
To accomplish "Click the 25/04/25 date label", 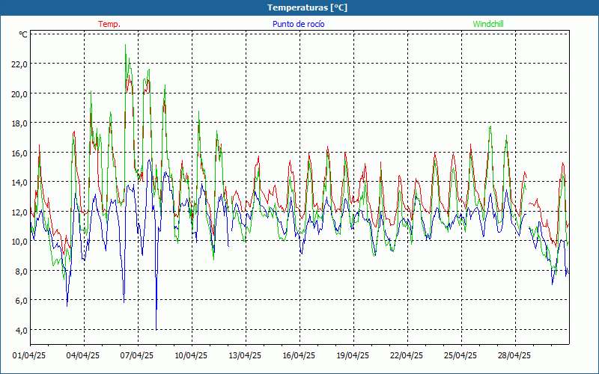I will click(460, 356).
